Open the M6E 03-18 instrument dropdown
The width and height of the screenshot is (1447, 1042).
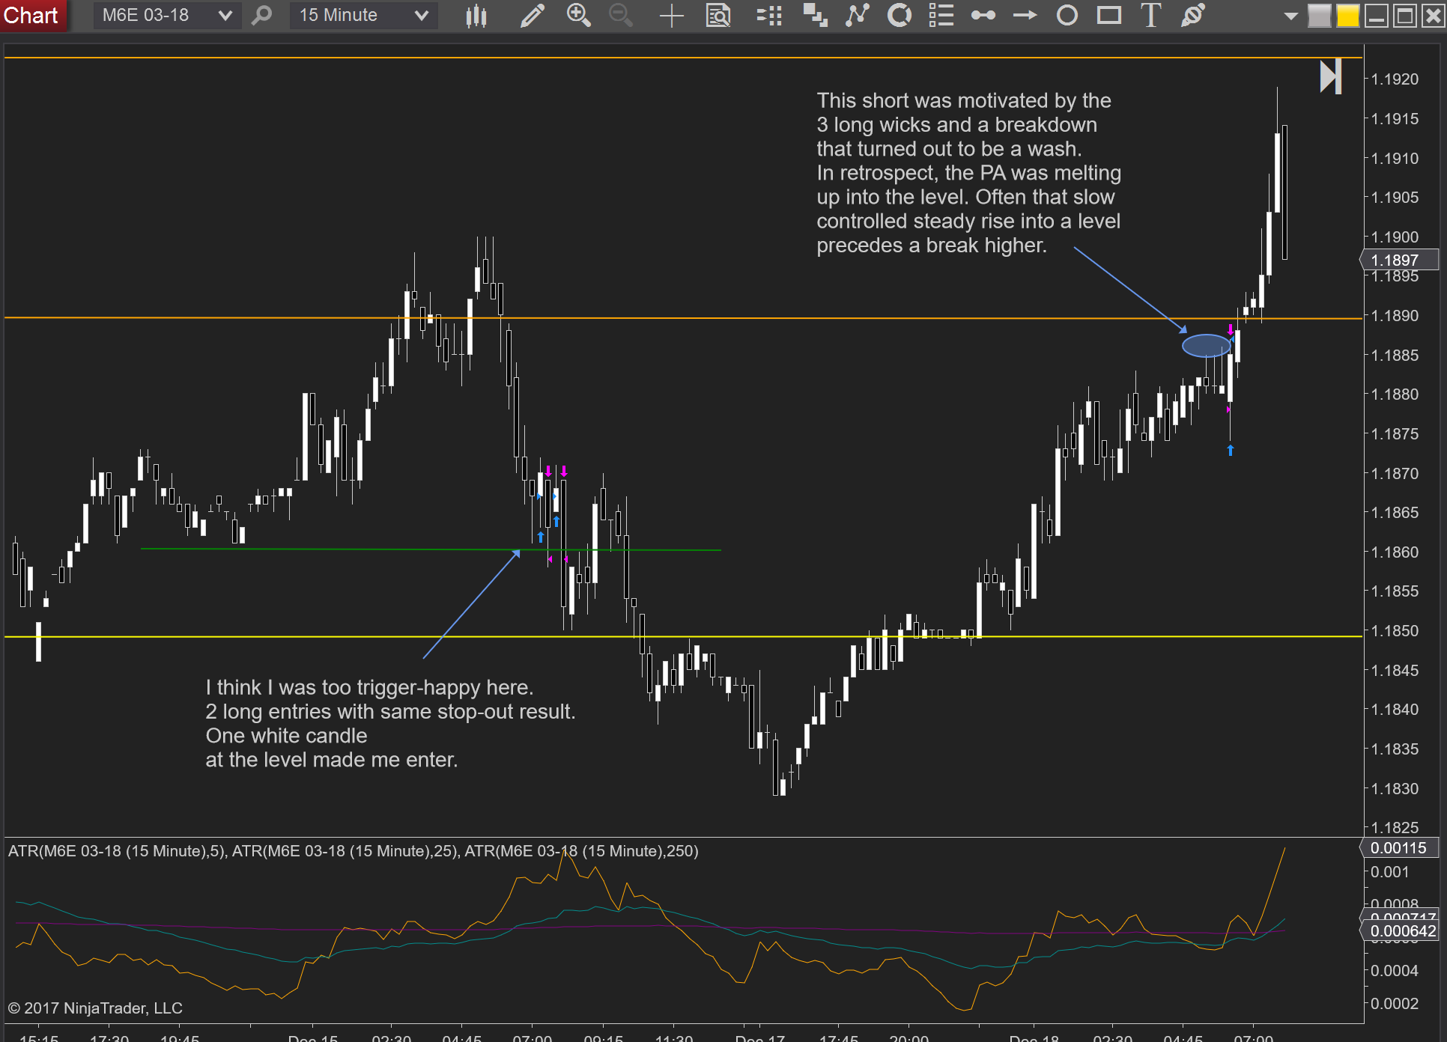tap(166, 15)
